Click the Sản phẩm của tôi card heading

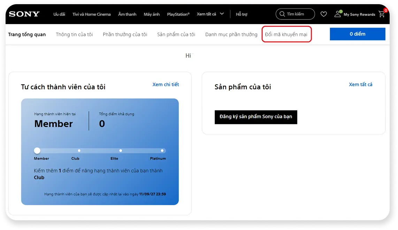tap(243, 87)
